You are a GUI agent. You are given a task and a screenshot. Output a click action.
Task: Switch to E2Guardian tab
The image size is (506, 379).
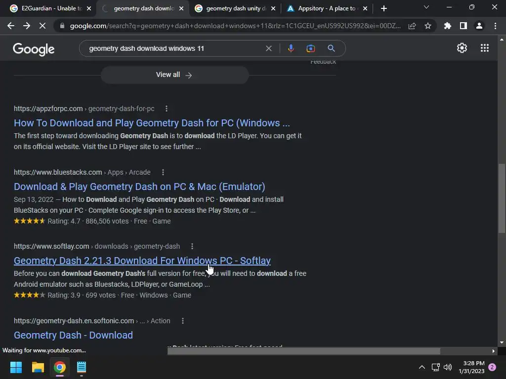click(x=47, y=8)
